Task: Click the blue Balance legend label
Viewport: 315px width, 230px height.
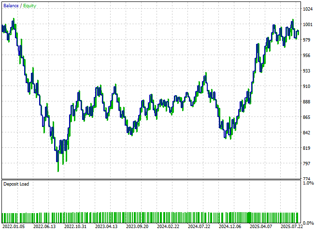Action: 11,6
